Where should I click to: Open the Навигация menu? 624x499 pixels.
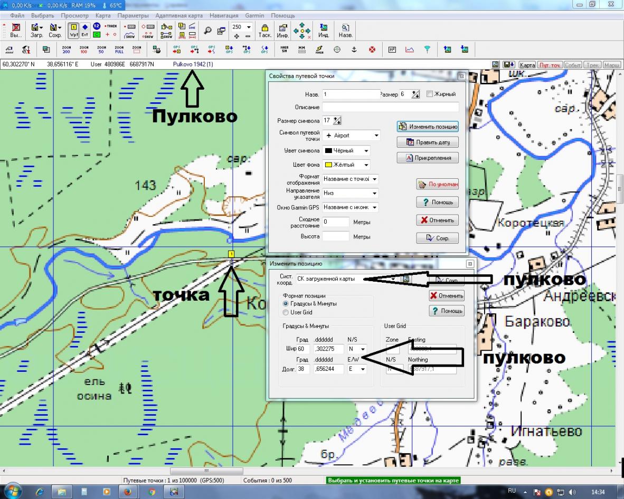224,16
